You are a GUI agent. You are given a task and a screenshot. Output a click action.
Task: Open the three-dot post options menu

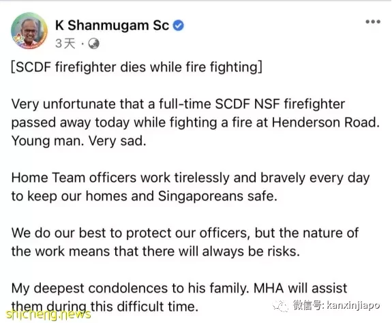point(373,22)
